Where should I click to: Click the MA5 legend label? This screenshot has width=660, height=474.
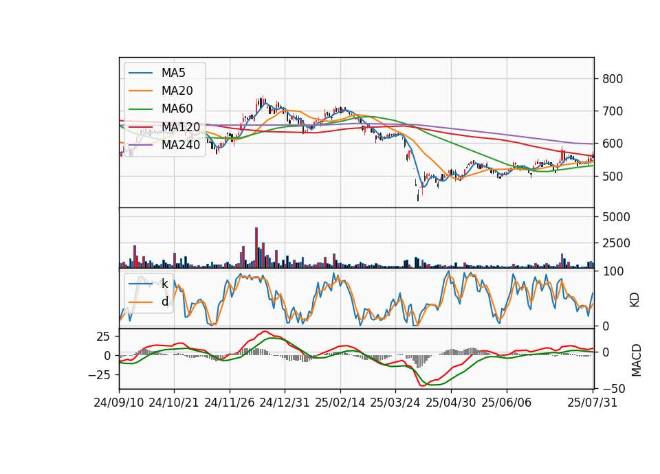click(173, 73)
